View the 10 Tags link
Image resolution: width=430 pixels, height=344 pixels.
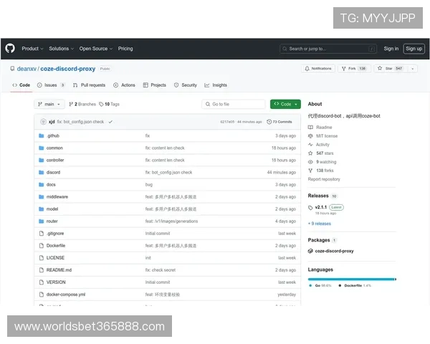[x=109, y=104]
